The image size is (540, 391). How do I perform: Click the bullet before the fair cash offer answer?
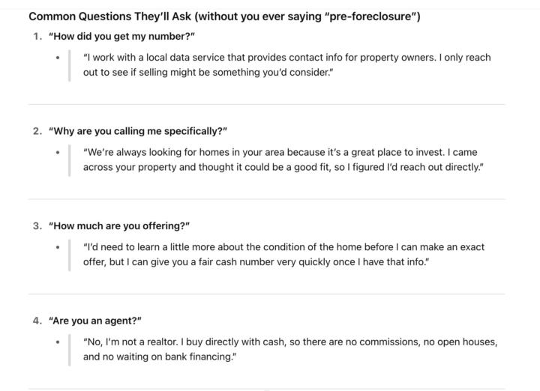[x=58, y=247]
